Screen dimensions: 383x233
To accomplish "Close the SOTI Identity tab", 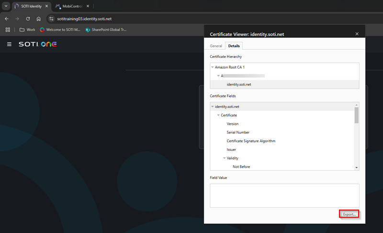I will tap(46, 6).
